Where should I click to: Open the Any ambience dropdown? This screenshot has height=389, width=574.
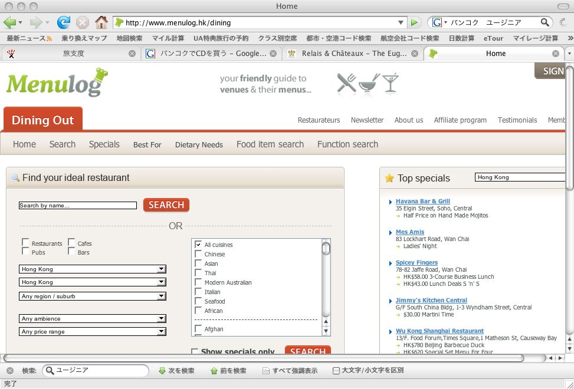point(92,318)
